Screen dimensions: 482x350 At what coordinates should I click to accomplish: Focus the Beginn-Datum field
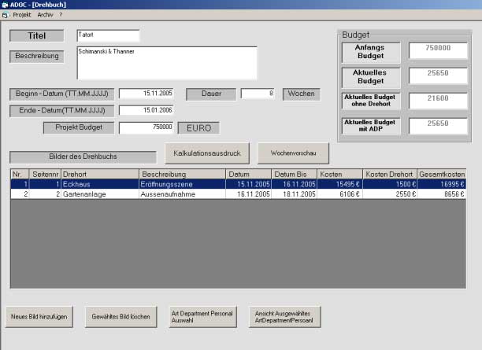[146, 94]
